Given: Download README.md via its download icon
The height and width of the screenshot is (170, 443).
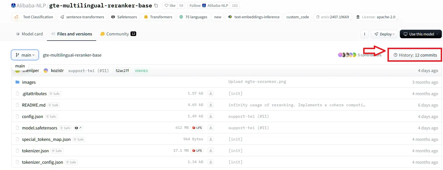Looking at the screenshot, I should pos(211,105).
